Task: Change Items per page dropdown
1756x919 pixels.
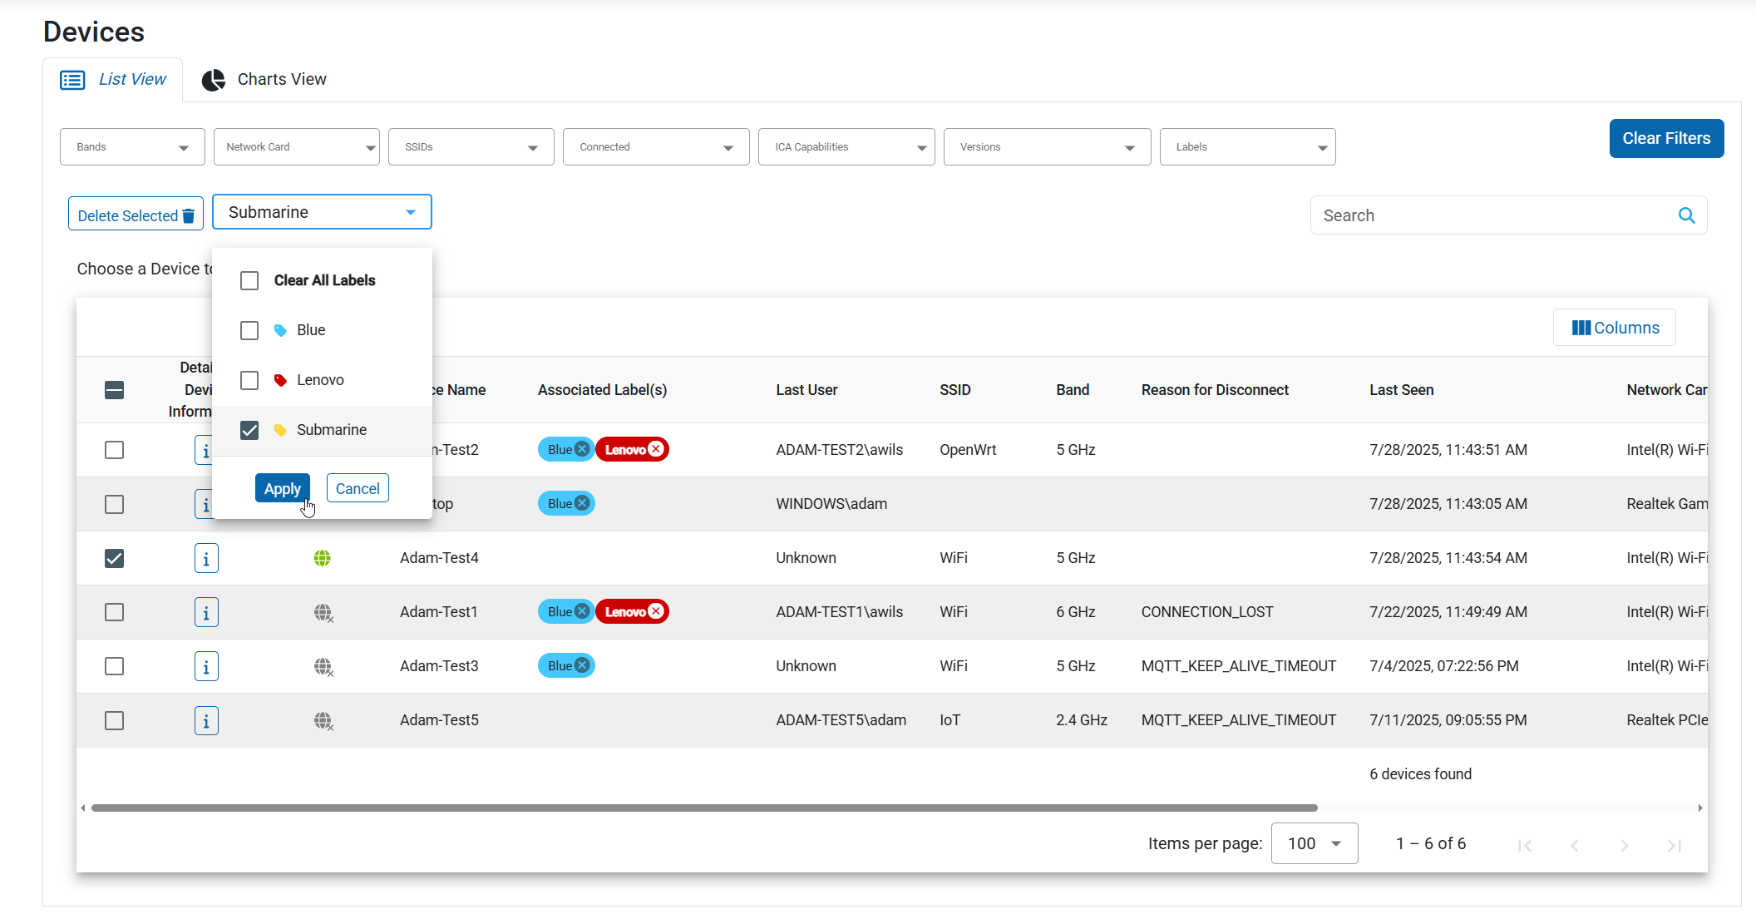Action: tap(1315, 843)
